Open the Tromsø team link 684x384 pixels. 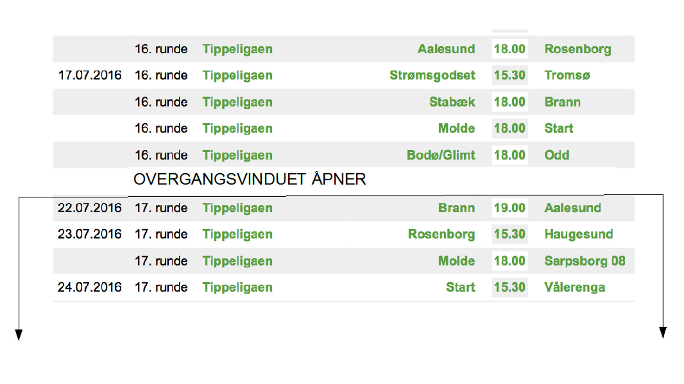coord(567,75)
